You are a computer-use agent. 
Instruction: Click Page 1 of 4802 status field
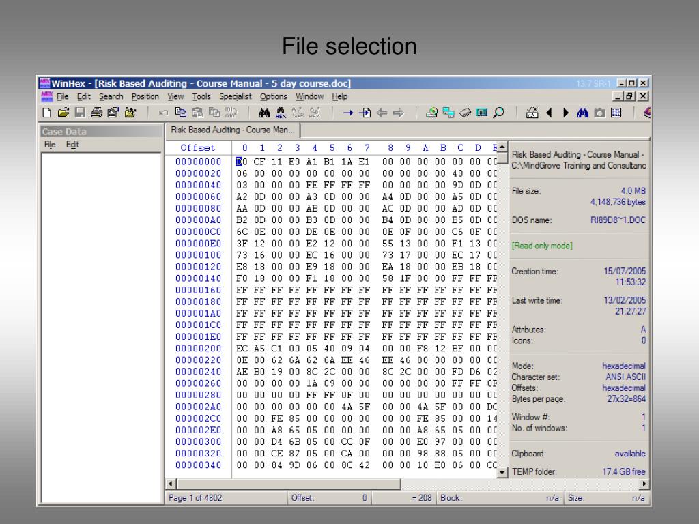pyautogui.click(x=227, y=498)
